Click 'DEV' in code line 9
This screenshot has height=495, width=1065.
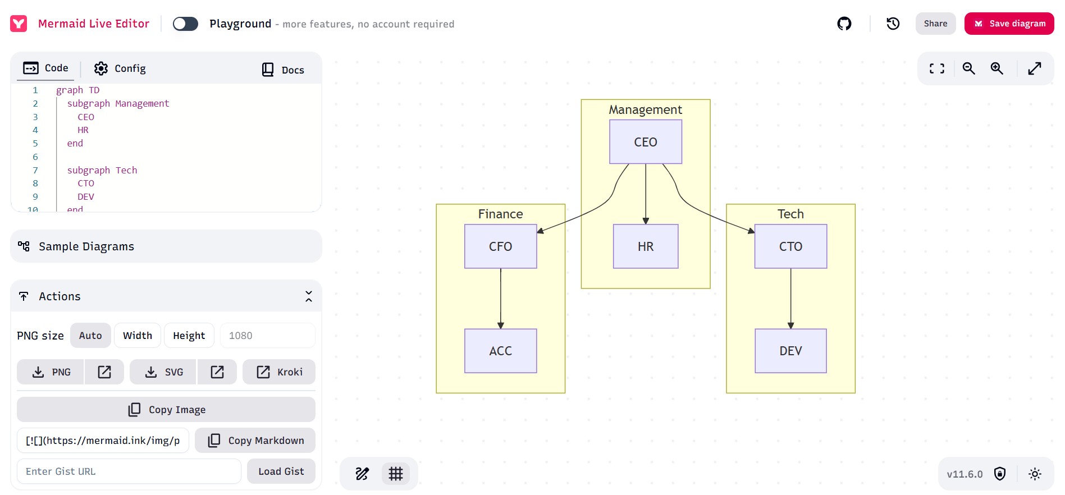[86, 197]
